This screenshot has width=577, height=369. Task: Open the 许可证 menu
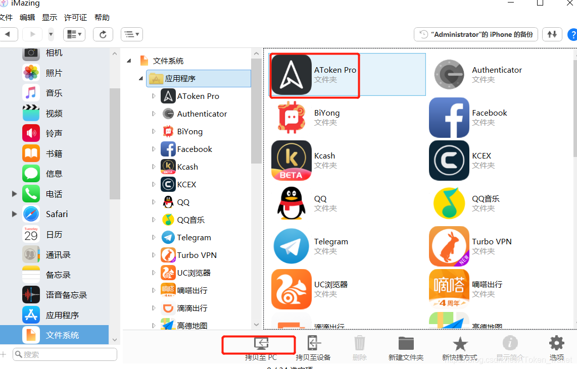[x=75, y=17]
